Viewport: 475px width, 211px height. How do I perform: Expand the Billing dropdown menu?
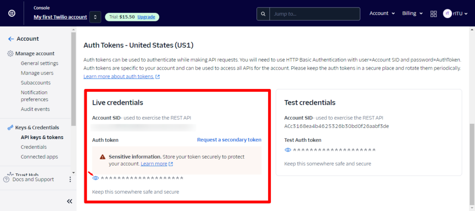(x=412, y=13)
